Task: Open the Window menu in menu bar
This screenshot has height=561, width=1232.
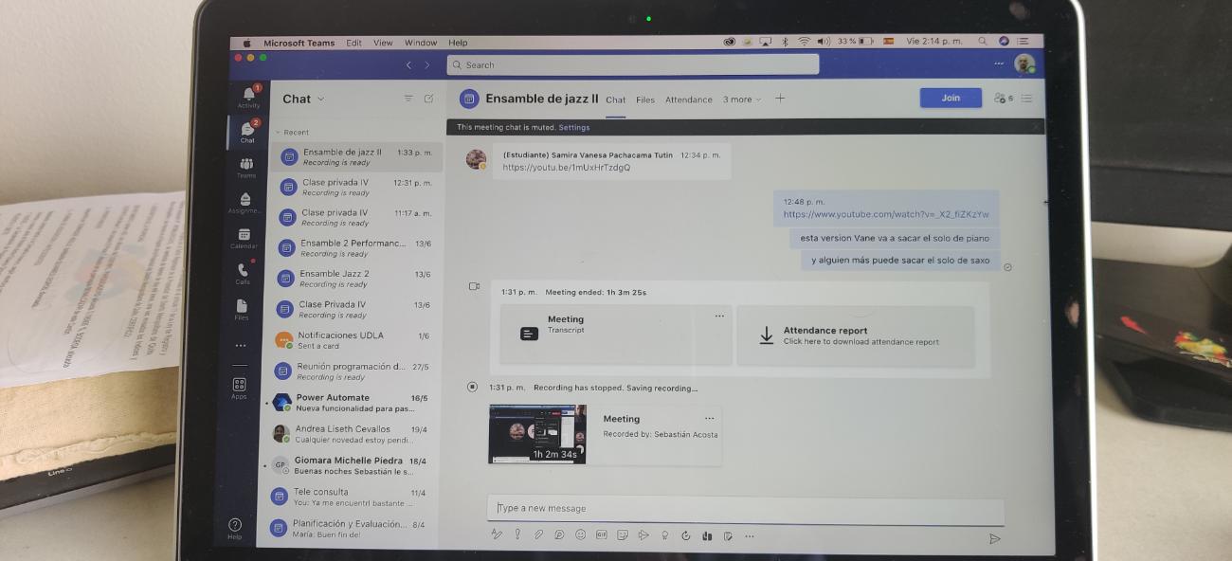Action: point(421,43)
